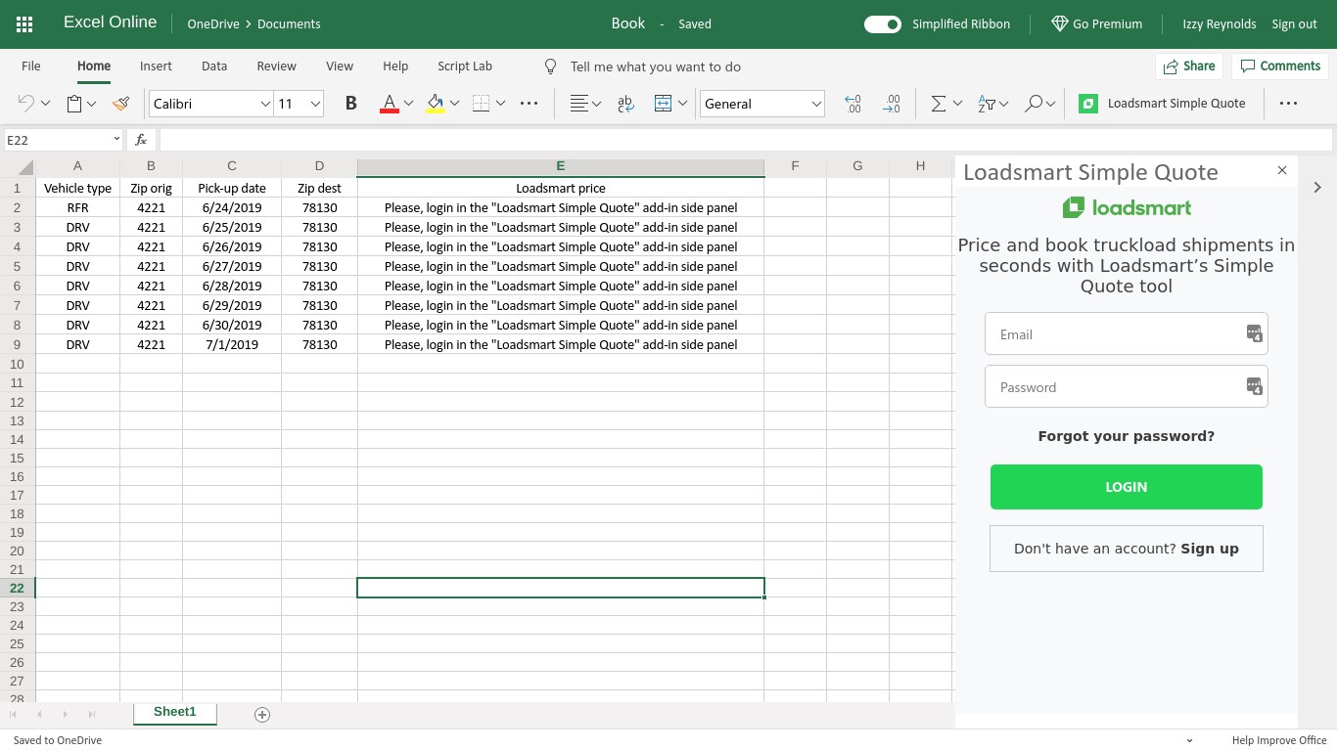The width and height of the screenshot is (1337, 751).
Task: Open the Script Lab tab
Action: tap(465, 66)
